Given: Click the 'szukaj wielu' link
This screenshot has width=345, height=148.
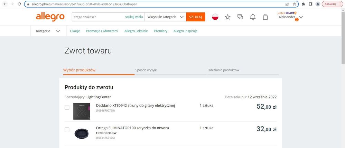Looking at the screenshot, I should tap(134, 17).
